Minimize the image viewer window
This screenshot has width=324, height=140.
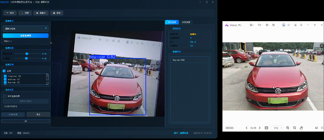point(308,25)
